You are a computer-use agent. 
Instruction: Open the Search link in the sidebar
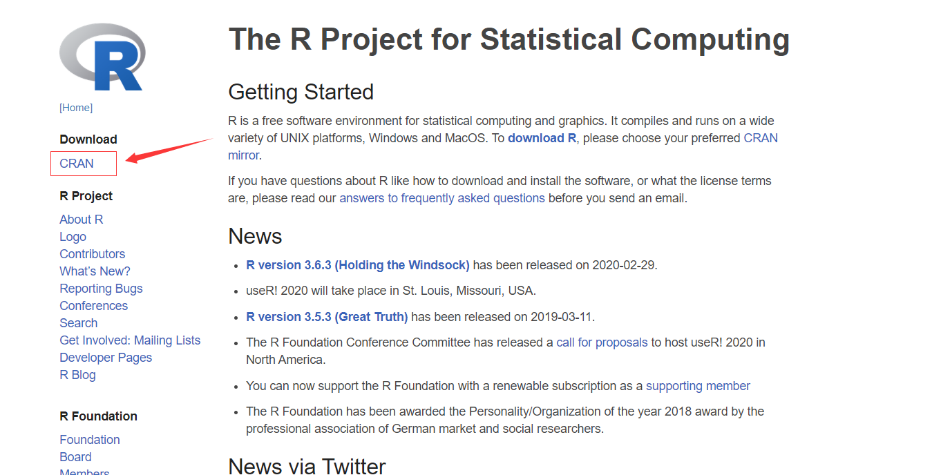tap(79, 323)
